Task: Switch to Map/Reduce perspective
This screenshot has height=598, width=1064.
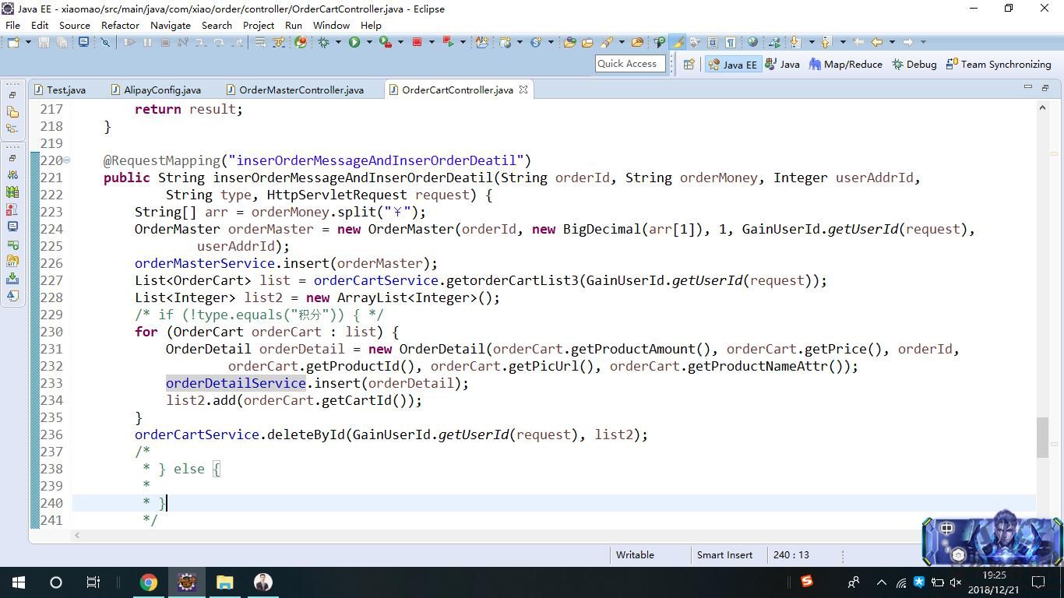Action: click(845, 65)
